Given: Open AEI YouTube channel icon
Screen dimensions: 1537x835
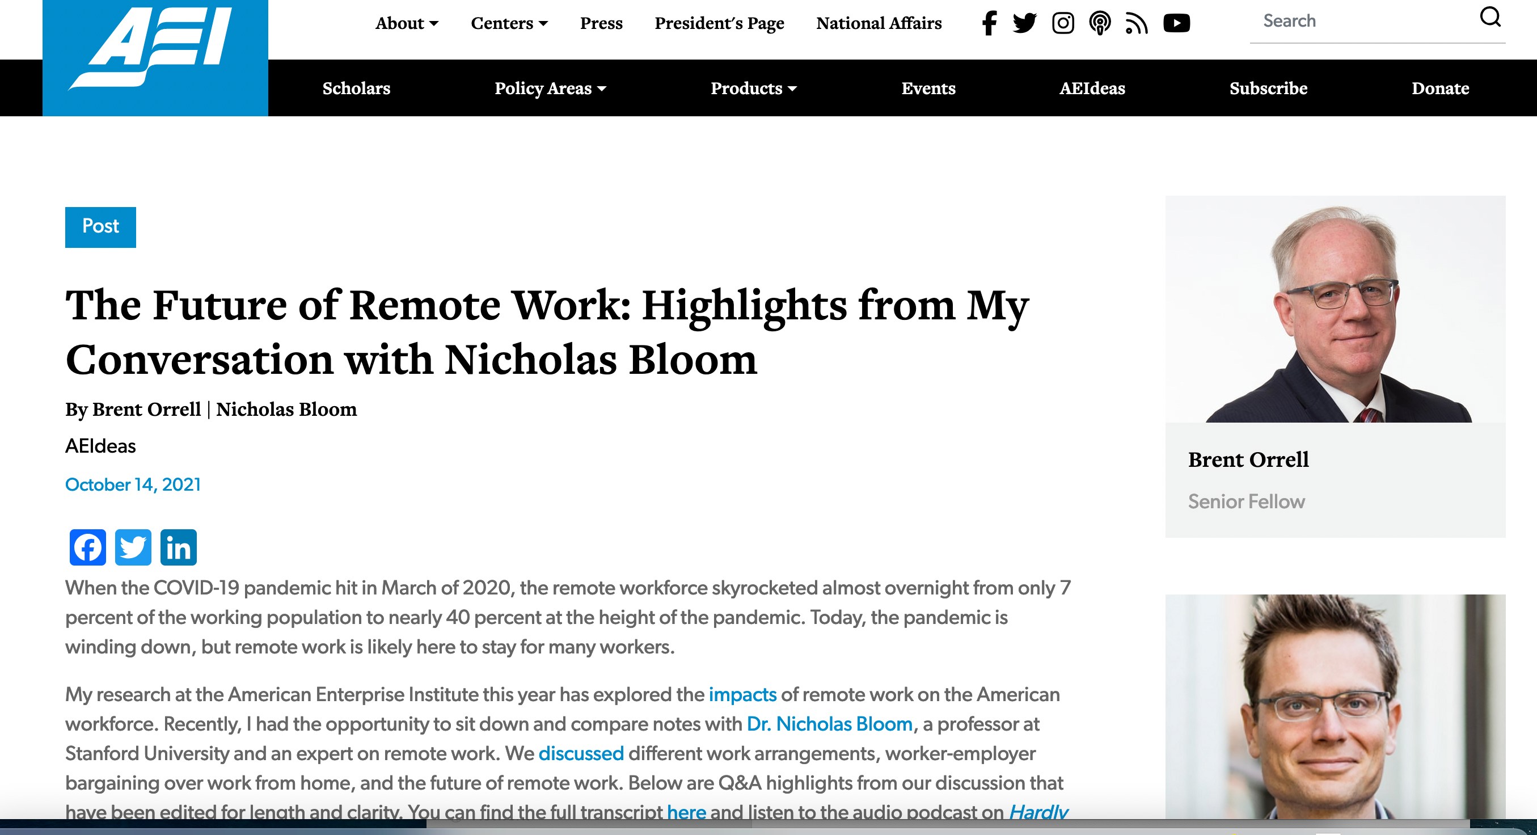Looking at the screenshot, I should click(x=1177, y=23).
